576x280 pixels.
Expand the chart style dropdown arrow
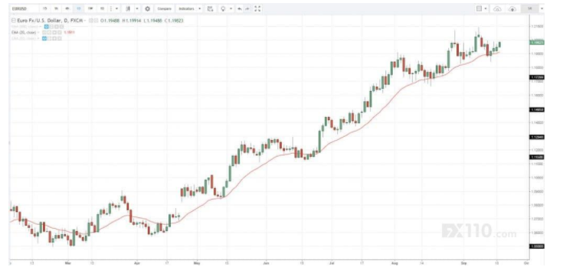(x=137, y=8)
